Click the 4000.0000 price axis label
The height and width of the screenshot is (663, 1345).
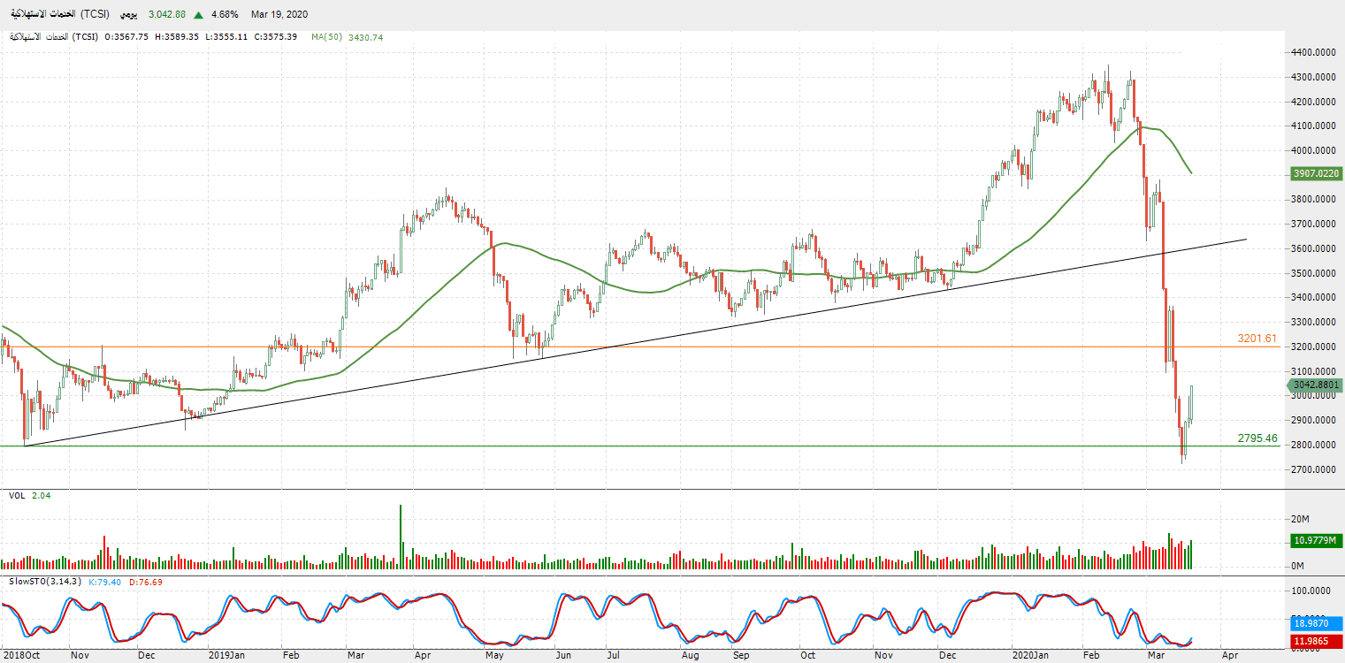[1313, 150]
